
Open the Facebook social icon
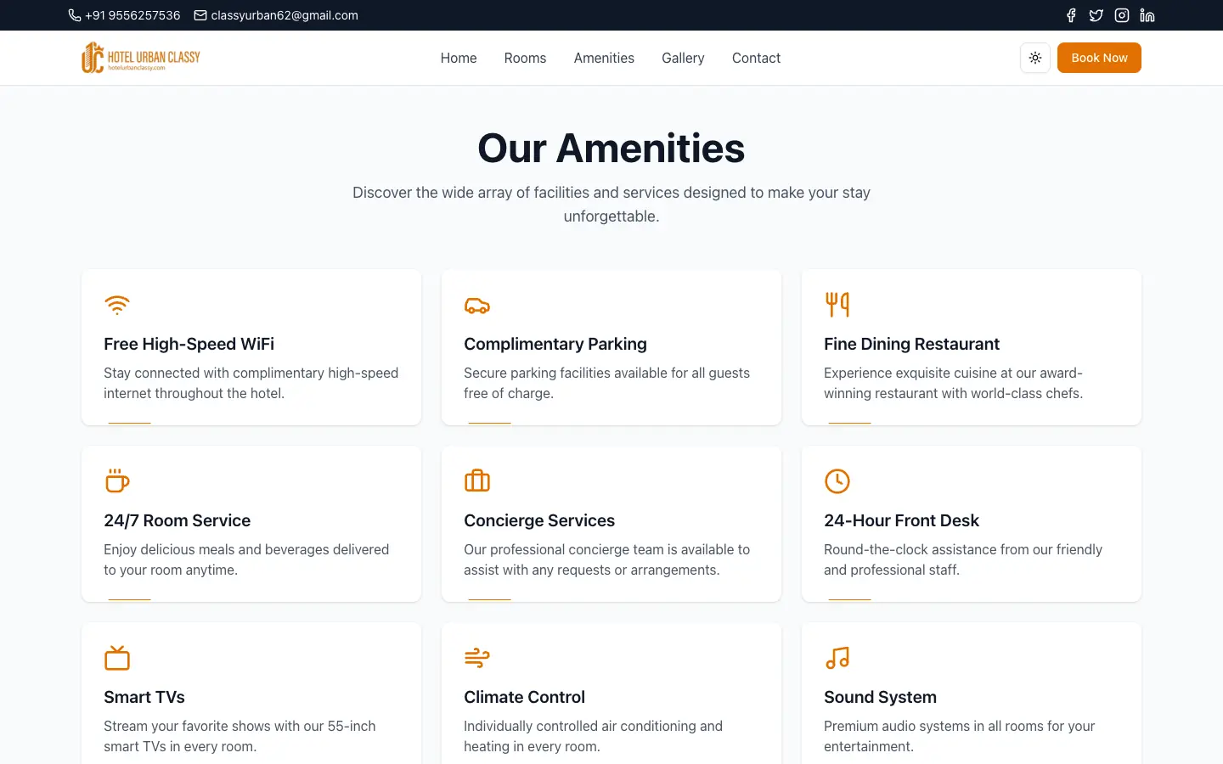click(x=1071, y=15)
